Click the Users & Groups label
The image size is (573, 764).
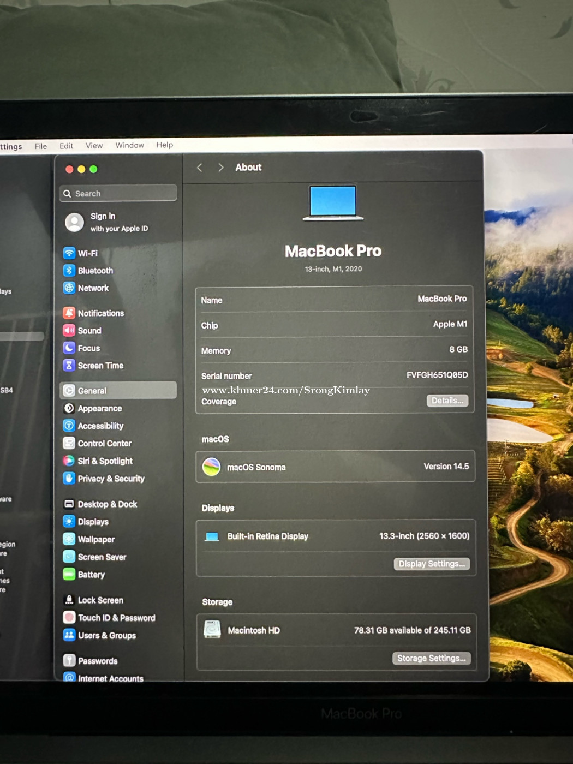click(107, 636)
